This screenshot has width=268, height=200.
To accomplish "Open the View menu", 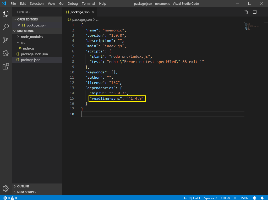I will [x=51, y=3].
